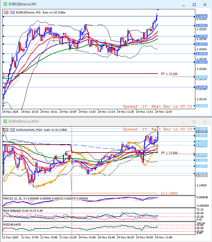This screenshot has height=242, width=212.
Task: Activate the EURUSDmicro,M10 window title bar
Action: [x=90, y=121]
